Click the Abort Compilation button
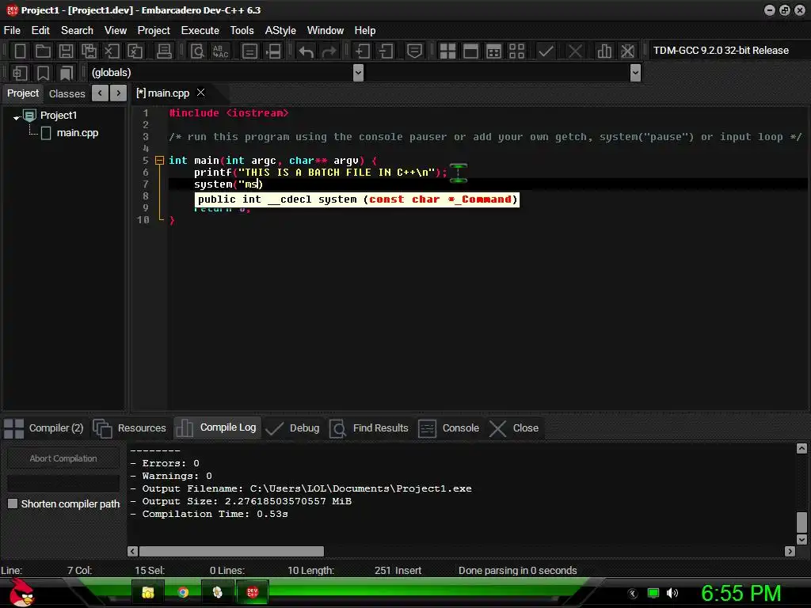The image size is (811, 608). [x=63, y=458]
